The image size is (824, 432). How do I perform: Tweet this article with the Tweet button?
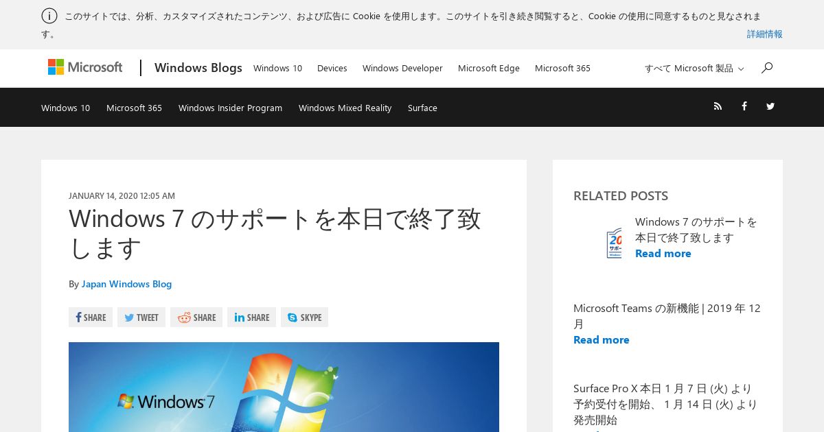141,317
